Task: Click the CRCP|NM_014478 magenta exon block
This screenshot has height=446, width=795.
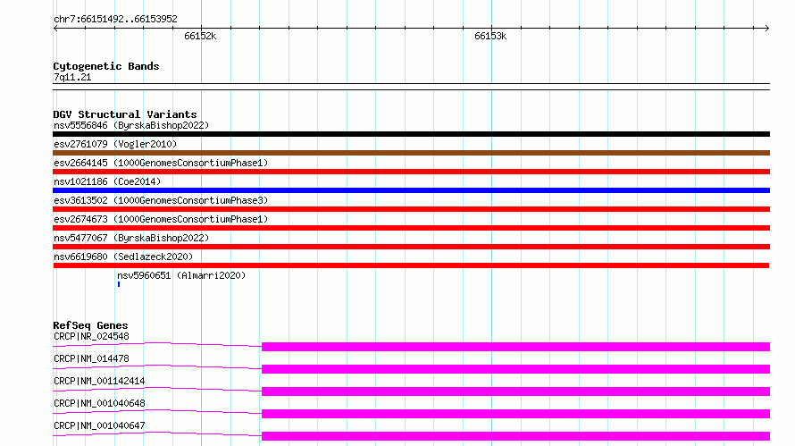Action: [x=515, y=369]
